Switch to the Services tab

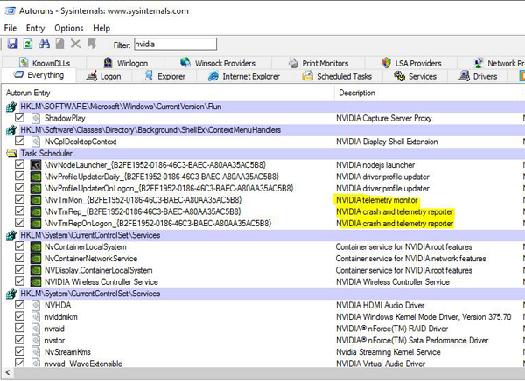[415, 76]
